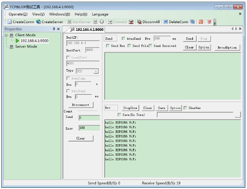Click the Clear button under Count

coord(81,138)
